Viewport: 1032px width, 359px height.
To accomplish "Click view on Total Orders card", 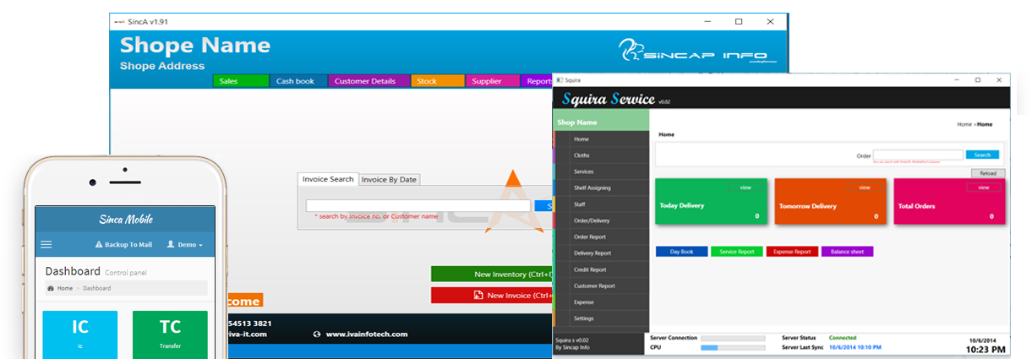I will click(984, 187).
